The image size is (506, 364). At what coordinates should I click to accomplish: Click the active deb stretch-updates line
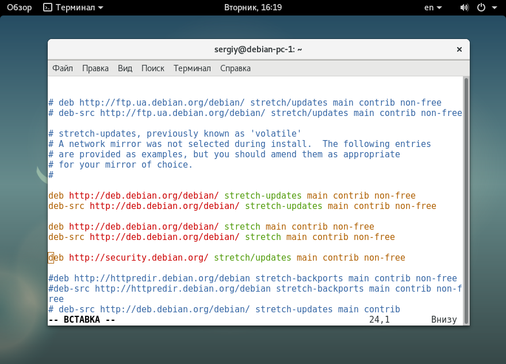(232, 196)
